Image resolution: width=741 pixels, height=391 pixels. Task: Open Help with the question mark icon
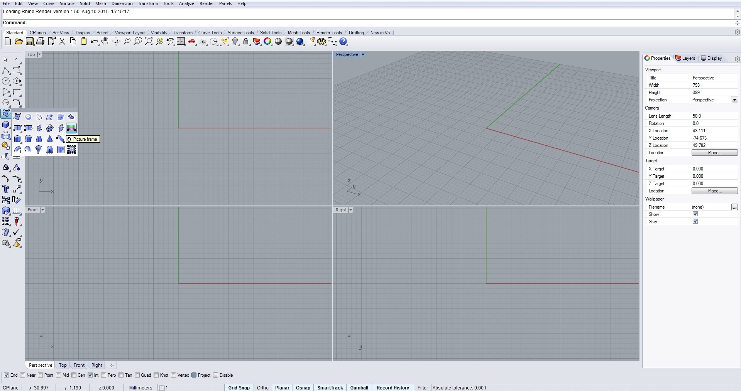pyautogui.click(x=343, y=42)
